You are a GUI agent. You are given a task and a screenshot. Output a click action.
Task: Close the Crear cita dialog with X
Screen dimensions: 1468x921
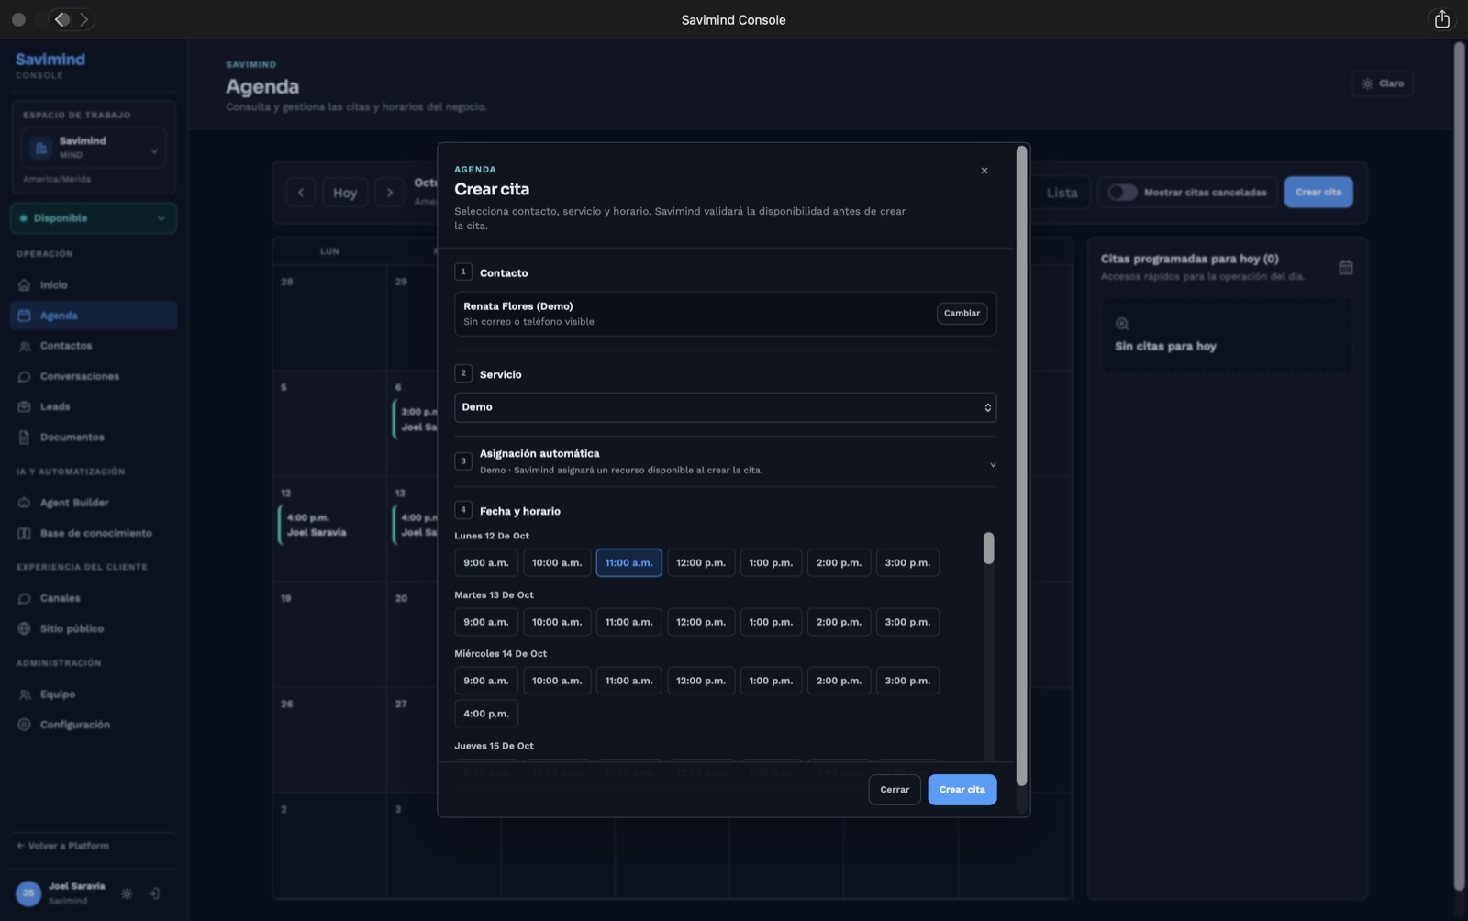point(984,171)
